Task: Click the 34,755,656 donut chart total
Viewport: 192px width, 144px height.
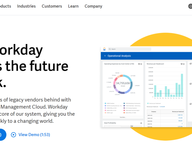Action: tap(123, 83)
